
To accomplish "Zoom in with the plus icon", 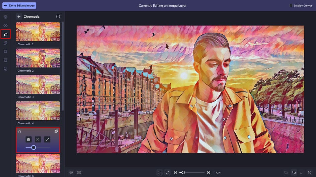I will [x=209, y=172].
